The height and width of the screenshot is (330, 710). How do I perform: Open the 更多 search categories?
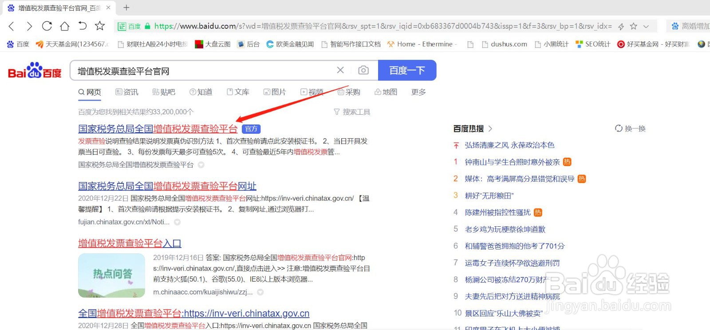pyautogui.click(x=418, y=92)
